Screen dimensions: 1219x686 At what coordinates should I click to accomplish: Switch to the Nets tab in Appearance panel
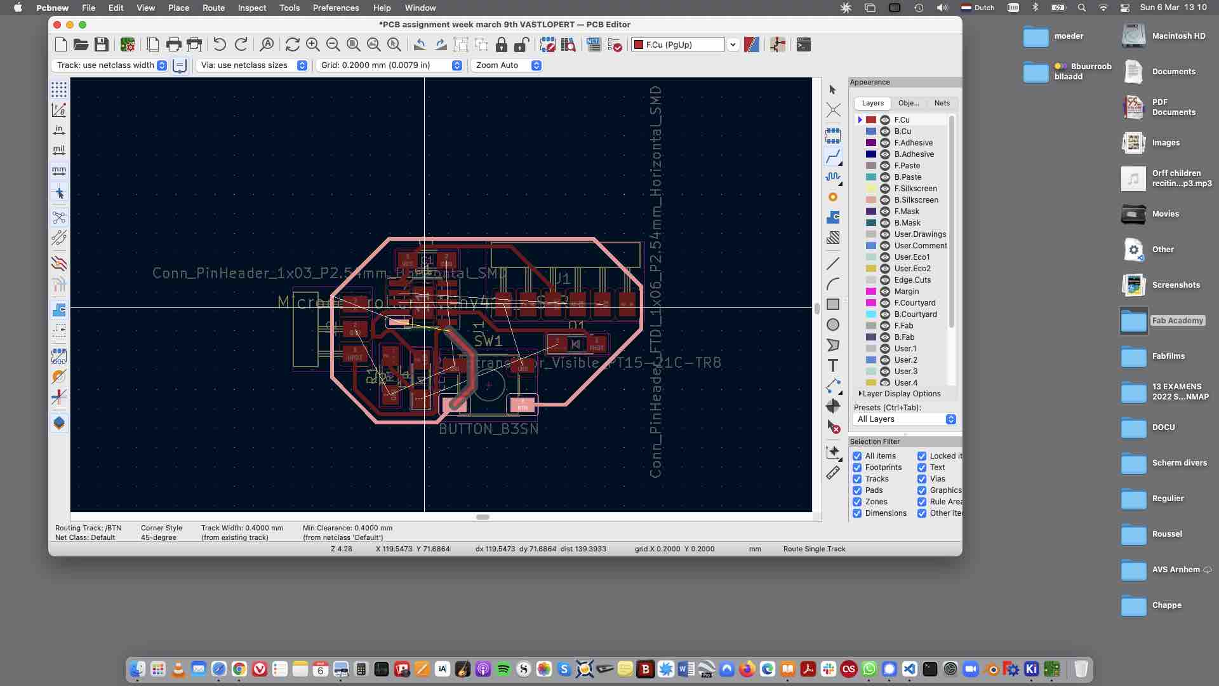click(x=942, y=103)
